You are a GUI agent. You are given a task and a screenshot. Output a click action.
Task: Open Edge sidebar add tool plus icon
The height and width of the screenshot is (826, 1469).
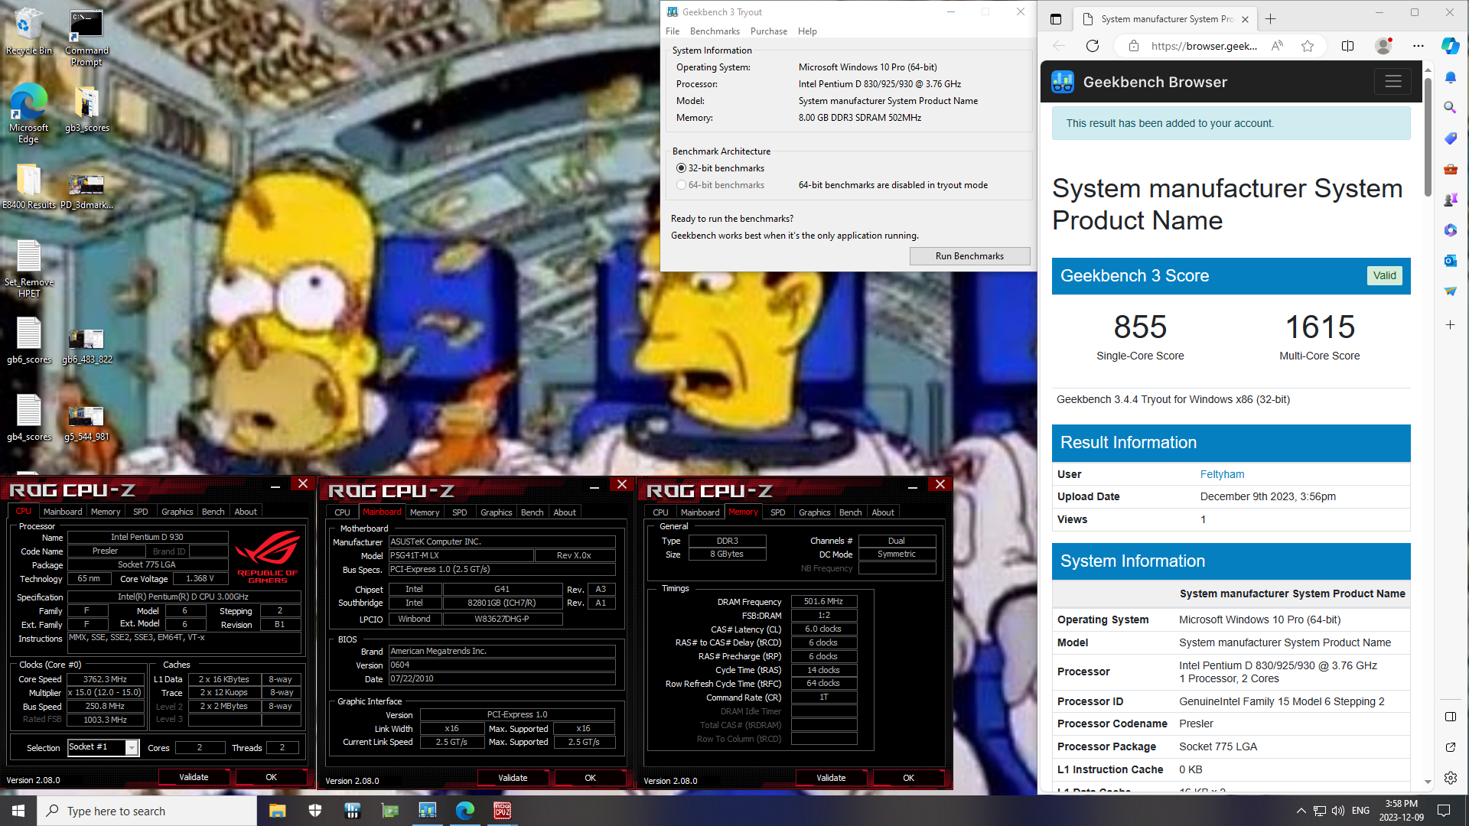click(x=1450, y=325)
